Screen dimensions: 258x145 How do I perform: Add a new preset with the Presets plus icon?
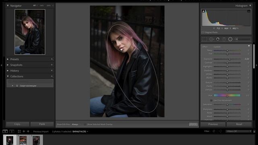(52, 59)
